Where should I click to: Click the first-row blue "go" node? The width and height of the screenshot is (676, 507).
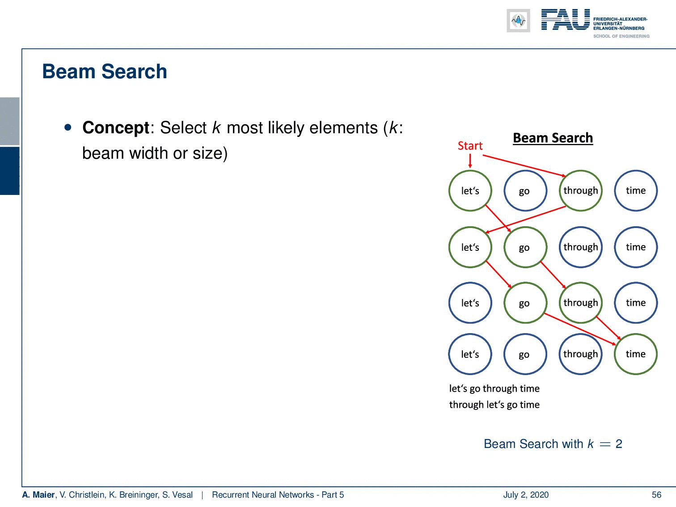point(525,191)
